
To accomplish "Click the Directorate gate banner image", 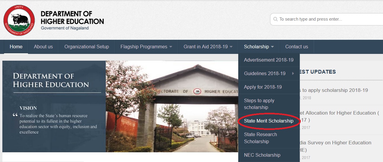I will (x=172, y=106).
